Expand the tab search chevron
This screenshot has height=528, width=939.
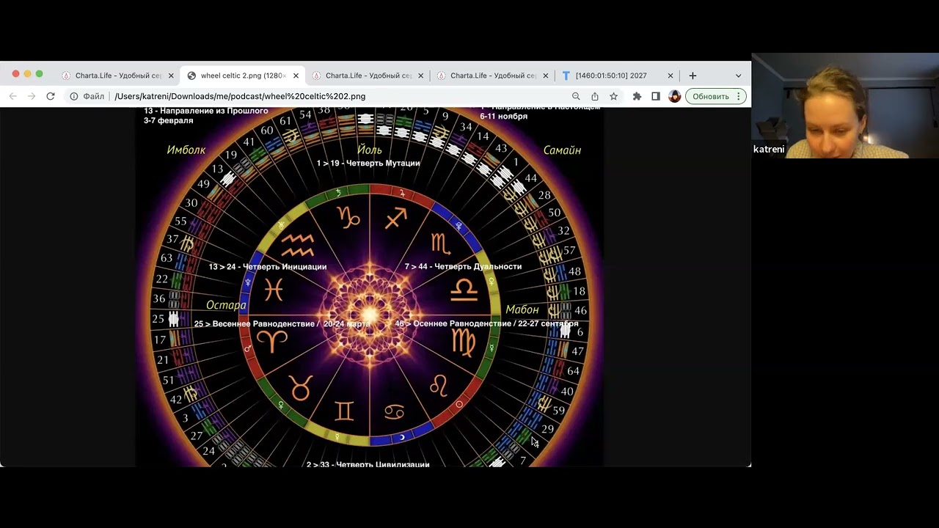[x=738, y=76]
